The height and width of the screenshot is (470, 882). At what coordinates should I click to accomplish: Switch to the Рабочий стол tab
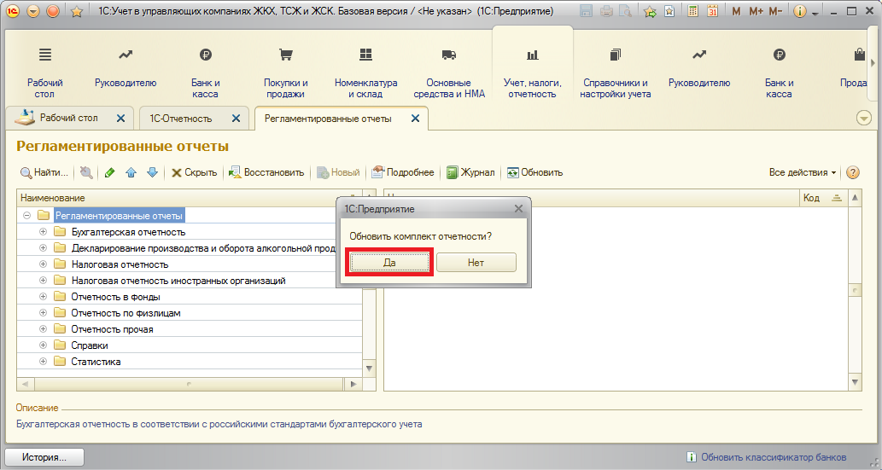click(69, 119)
